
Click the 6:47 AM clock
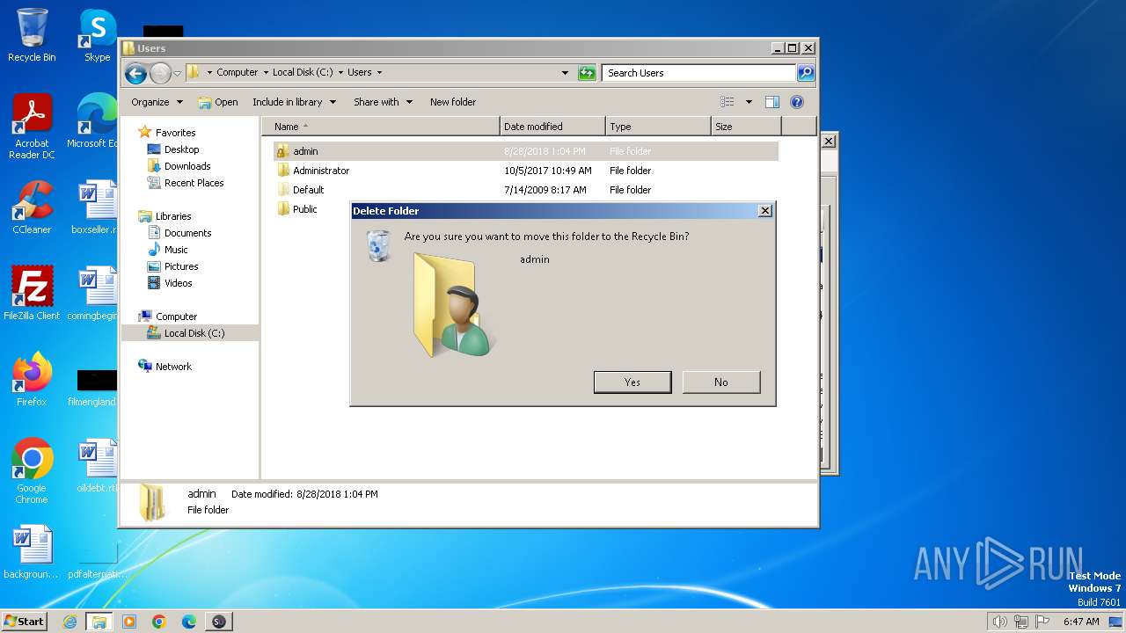click(1081, 622)
